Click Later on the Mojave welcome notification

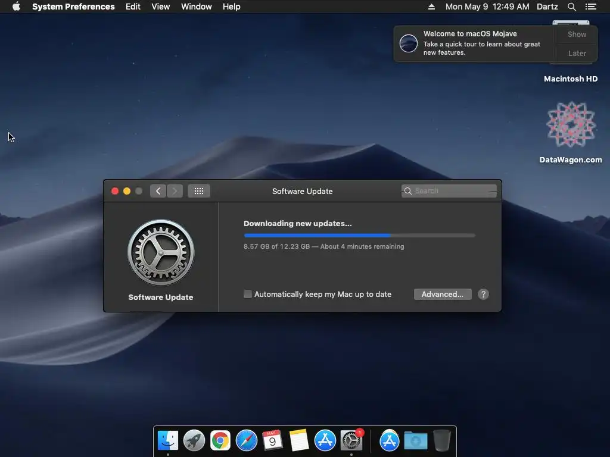point(577,53)
